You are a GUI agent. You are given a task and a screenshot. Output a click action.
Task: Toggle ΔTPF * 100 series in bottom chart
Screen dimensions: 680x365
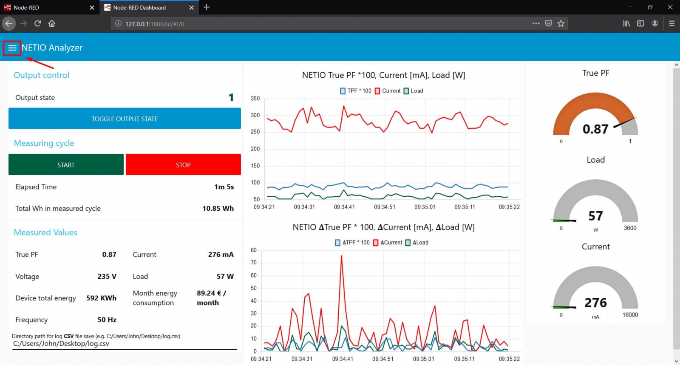pyautogui.click(x=352, y=243)
